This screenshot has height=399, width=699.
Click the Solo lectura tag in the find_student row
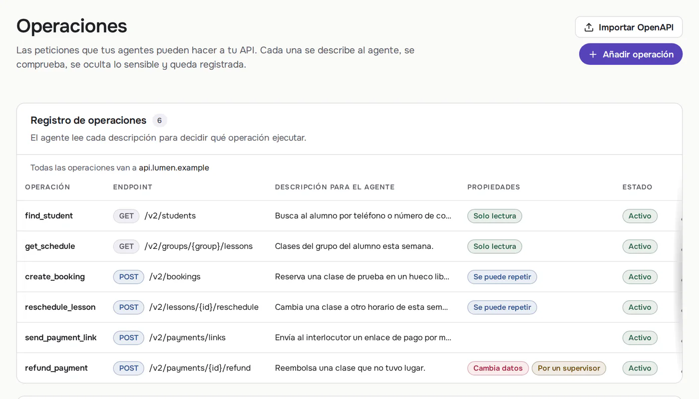pos(494,216)
